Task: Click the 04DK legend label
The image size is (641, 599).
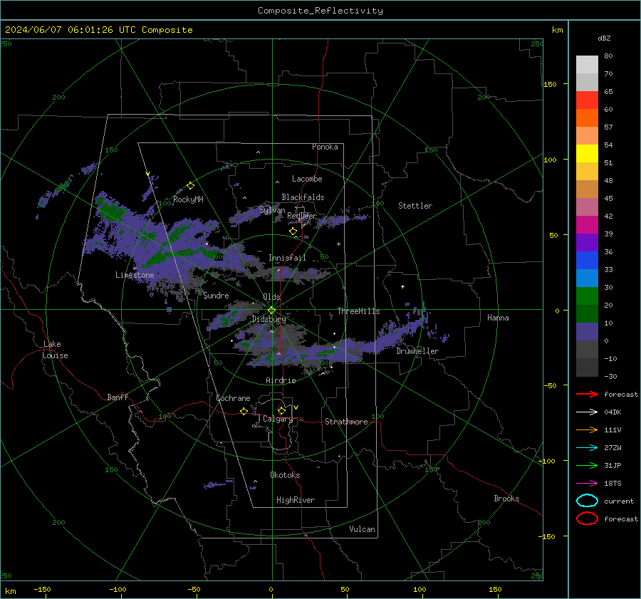Action: (x=613, y=412)
